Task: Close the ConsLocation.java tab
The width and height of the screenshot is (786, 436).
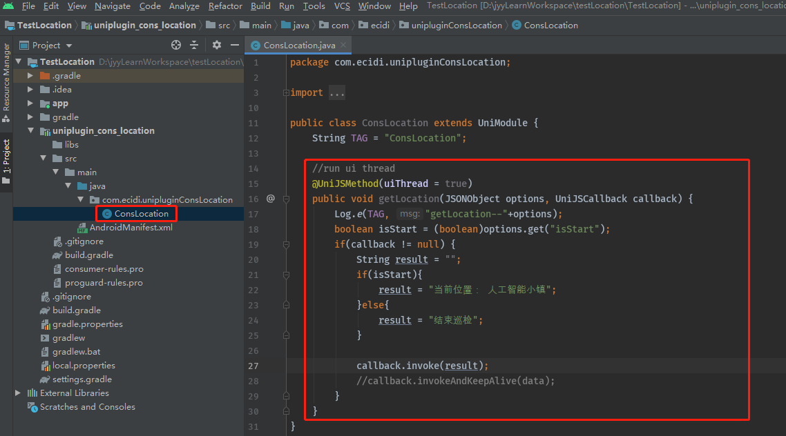Action: point(343,45)
